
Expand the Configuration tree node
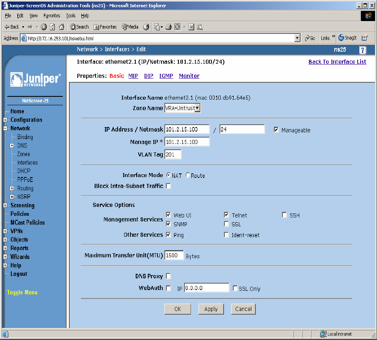[x=5, y=120]
